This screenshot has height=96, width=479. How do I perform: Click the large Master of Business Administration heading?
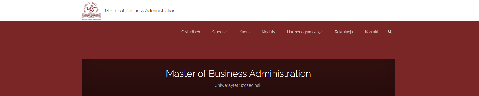coord(238,74)
